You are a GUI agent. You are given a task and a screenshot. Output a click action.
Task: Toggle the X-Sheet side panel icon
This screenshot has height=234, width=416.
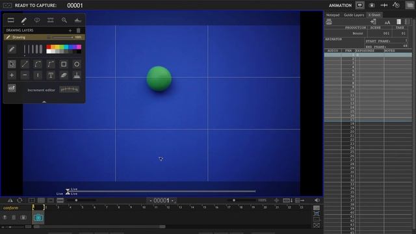tap(410, 5)
